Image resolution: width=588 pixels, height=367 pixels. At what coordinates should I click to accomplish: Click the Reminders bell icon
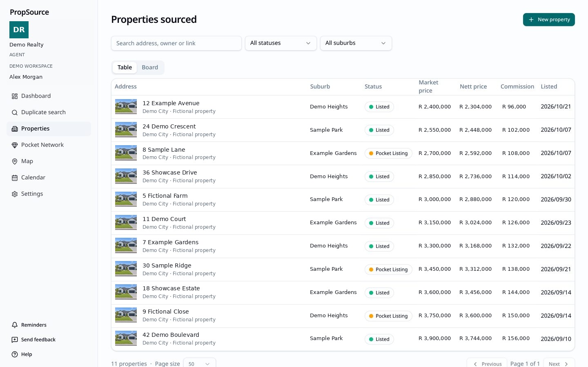[x=15, y=325]
